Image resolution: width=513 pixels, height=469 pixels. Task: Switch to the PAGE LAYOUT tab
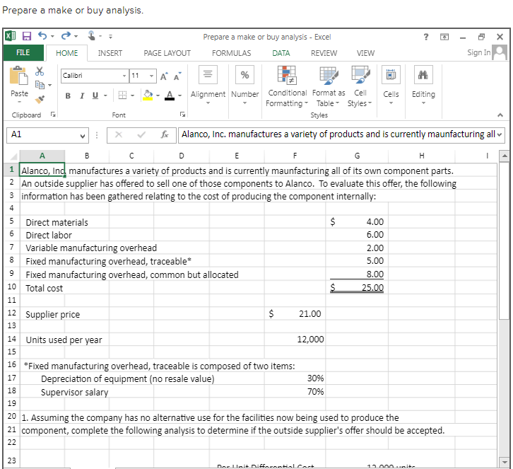pyautogui.click(x=167, y=53)
